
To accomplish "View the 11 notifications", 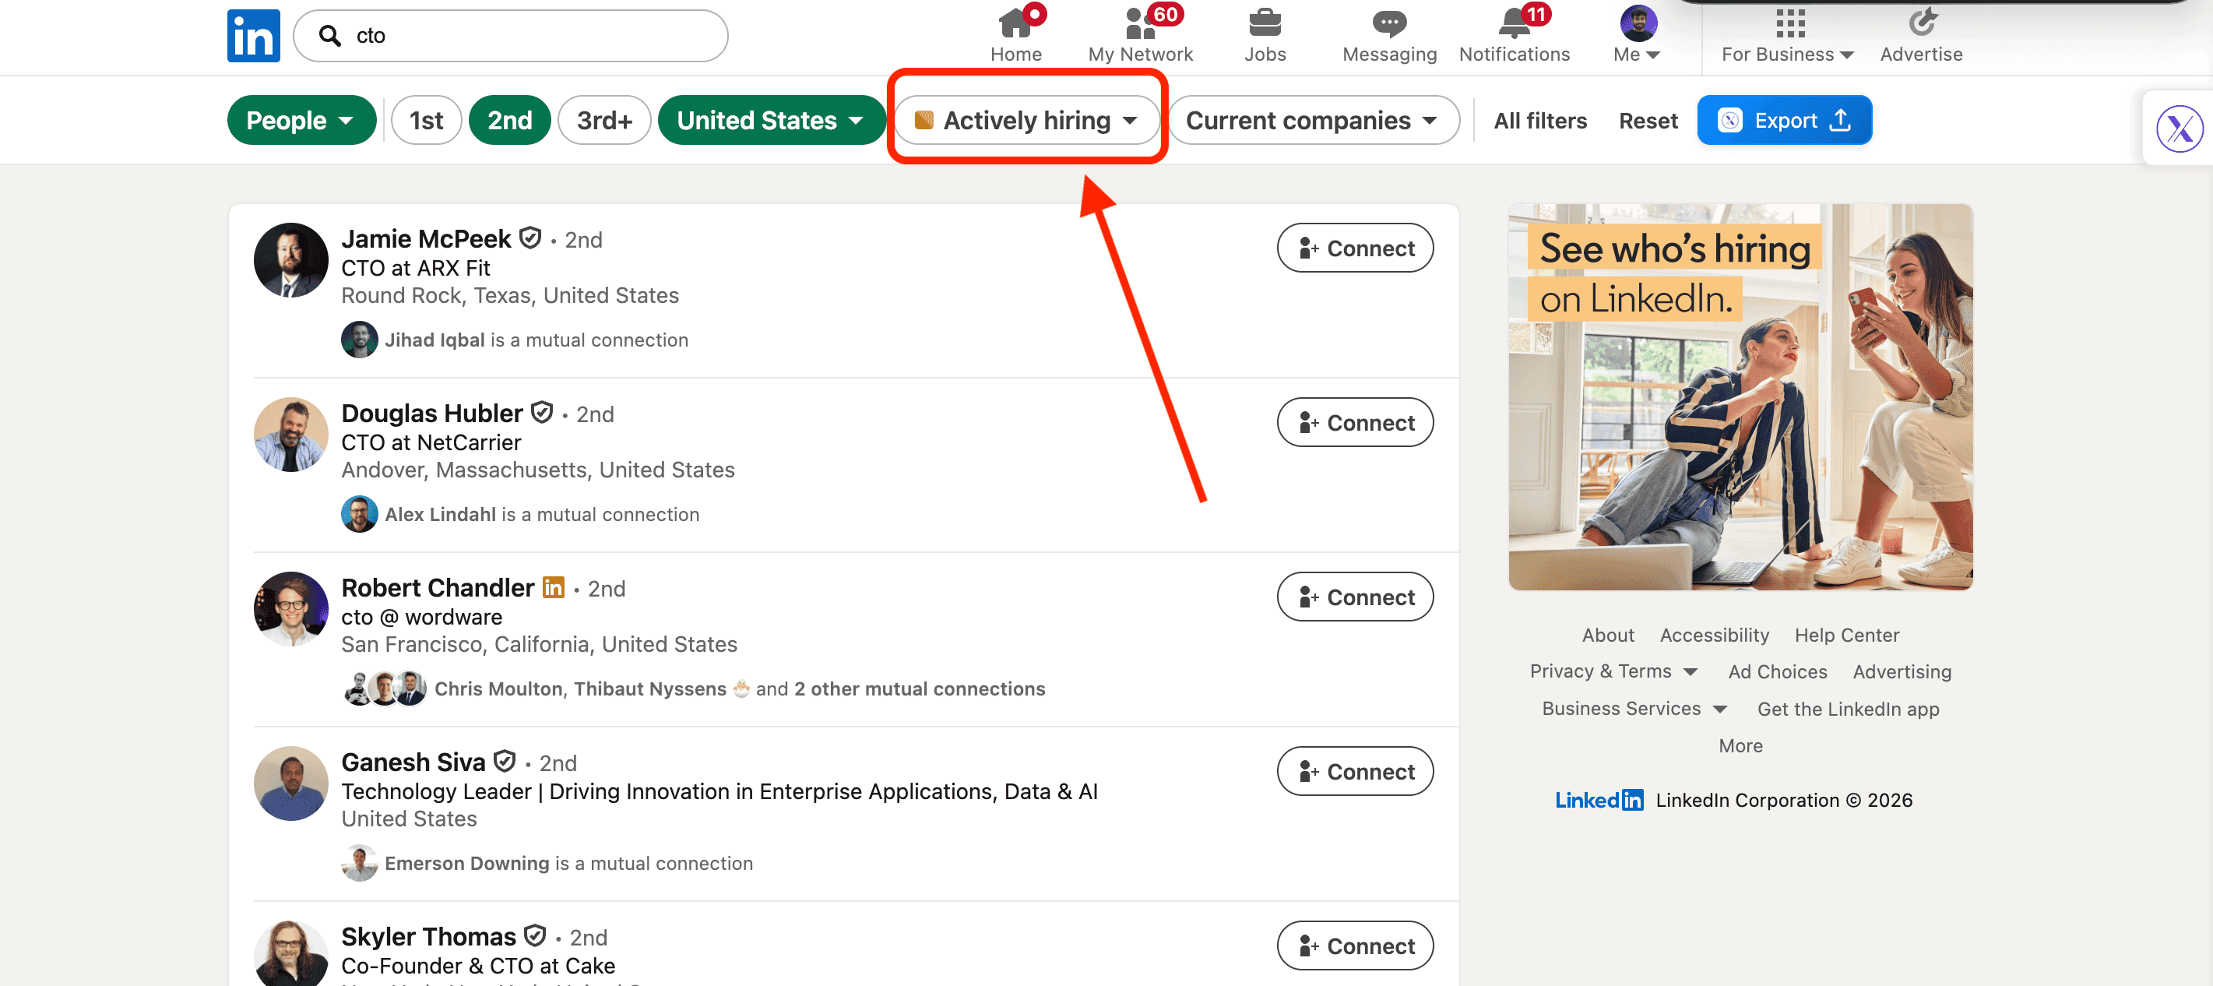I will coord(1514,34).
